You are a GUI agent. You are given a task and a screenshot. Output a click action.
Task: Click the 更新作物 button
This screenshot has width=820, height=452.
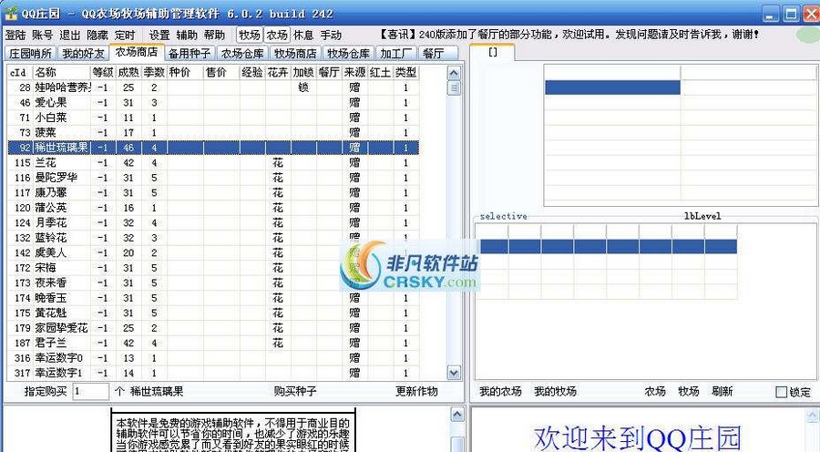pyautogui.click(x=416, y=391)
